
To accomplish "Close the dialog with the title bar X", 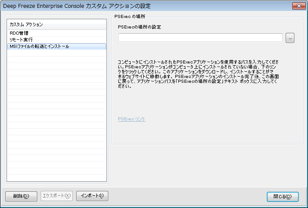I will click(x=299, y=6).
